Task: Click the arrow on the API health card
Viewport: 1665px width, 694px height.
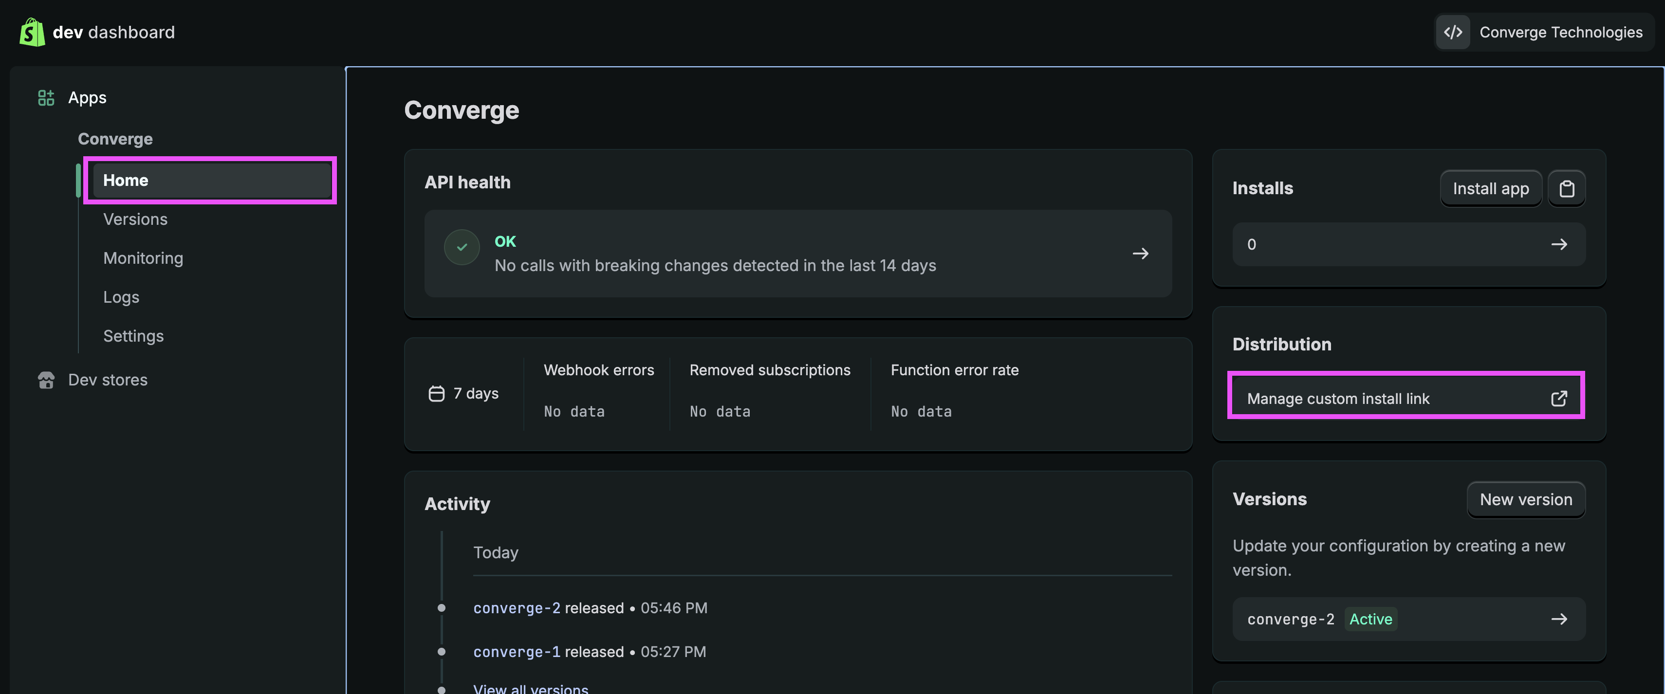Action: click(x=1140, y=253)
